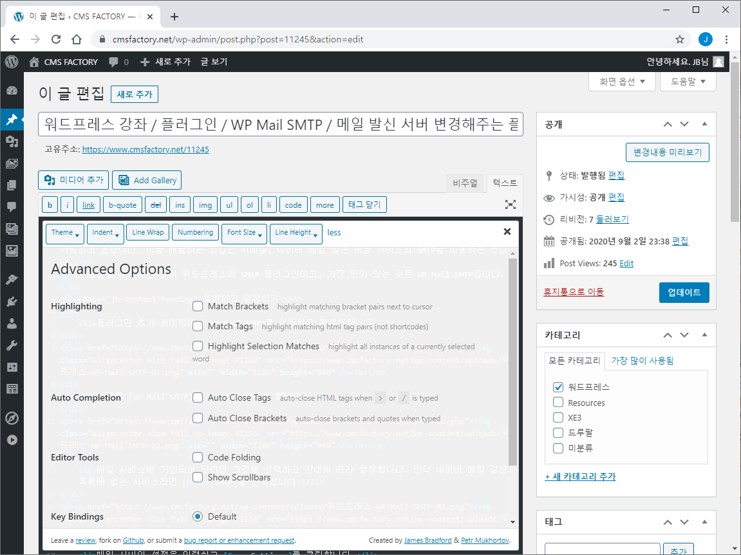Screen dimensions: 741x555
Task: Reload the browser page
Action: tap(56, 39)
